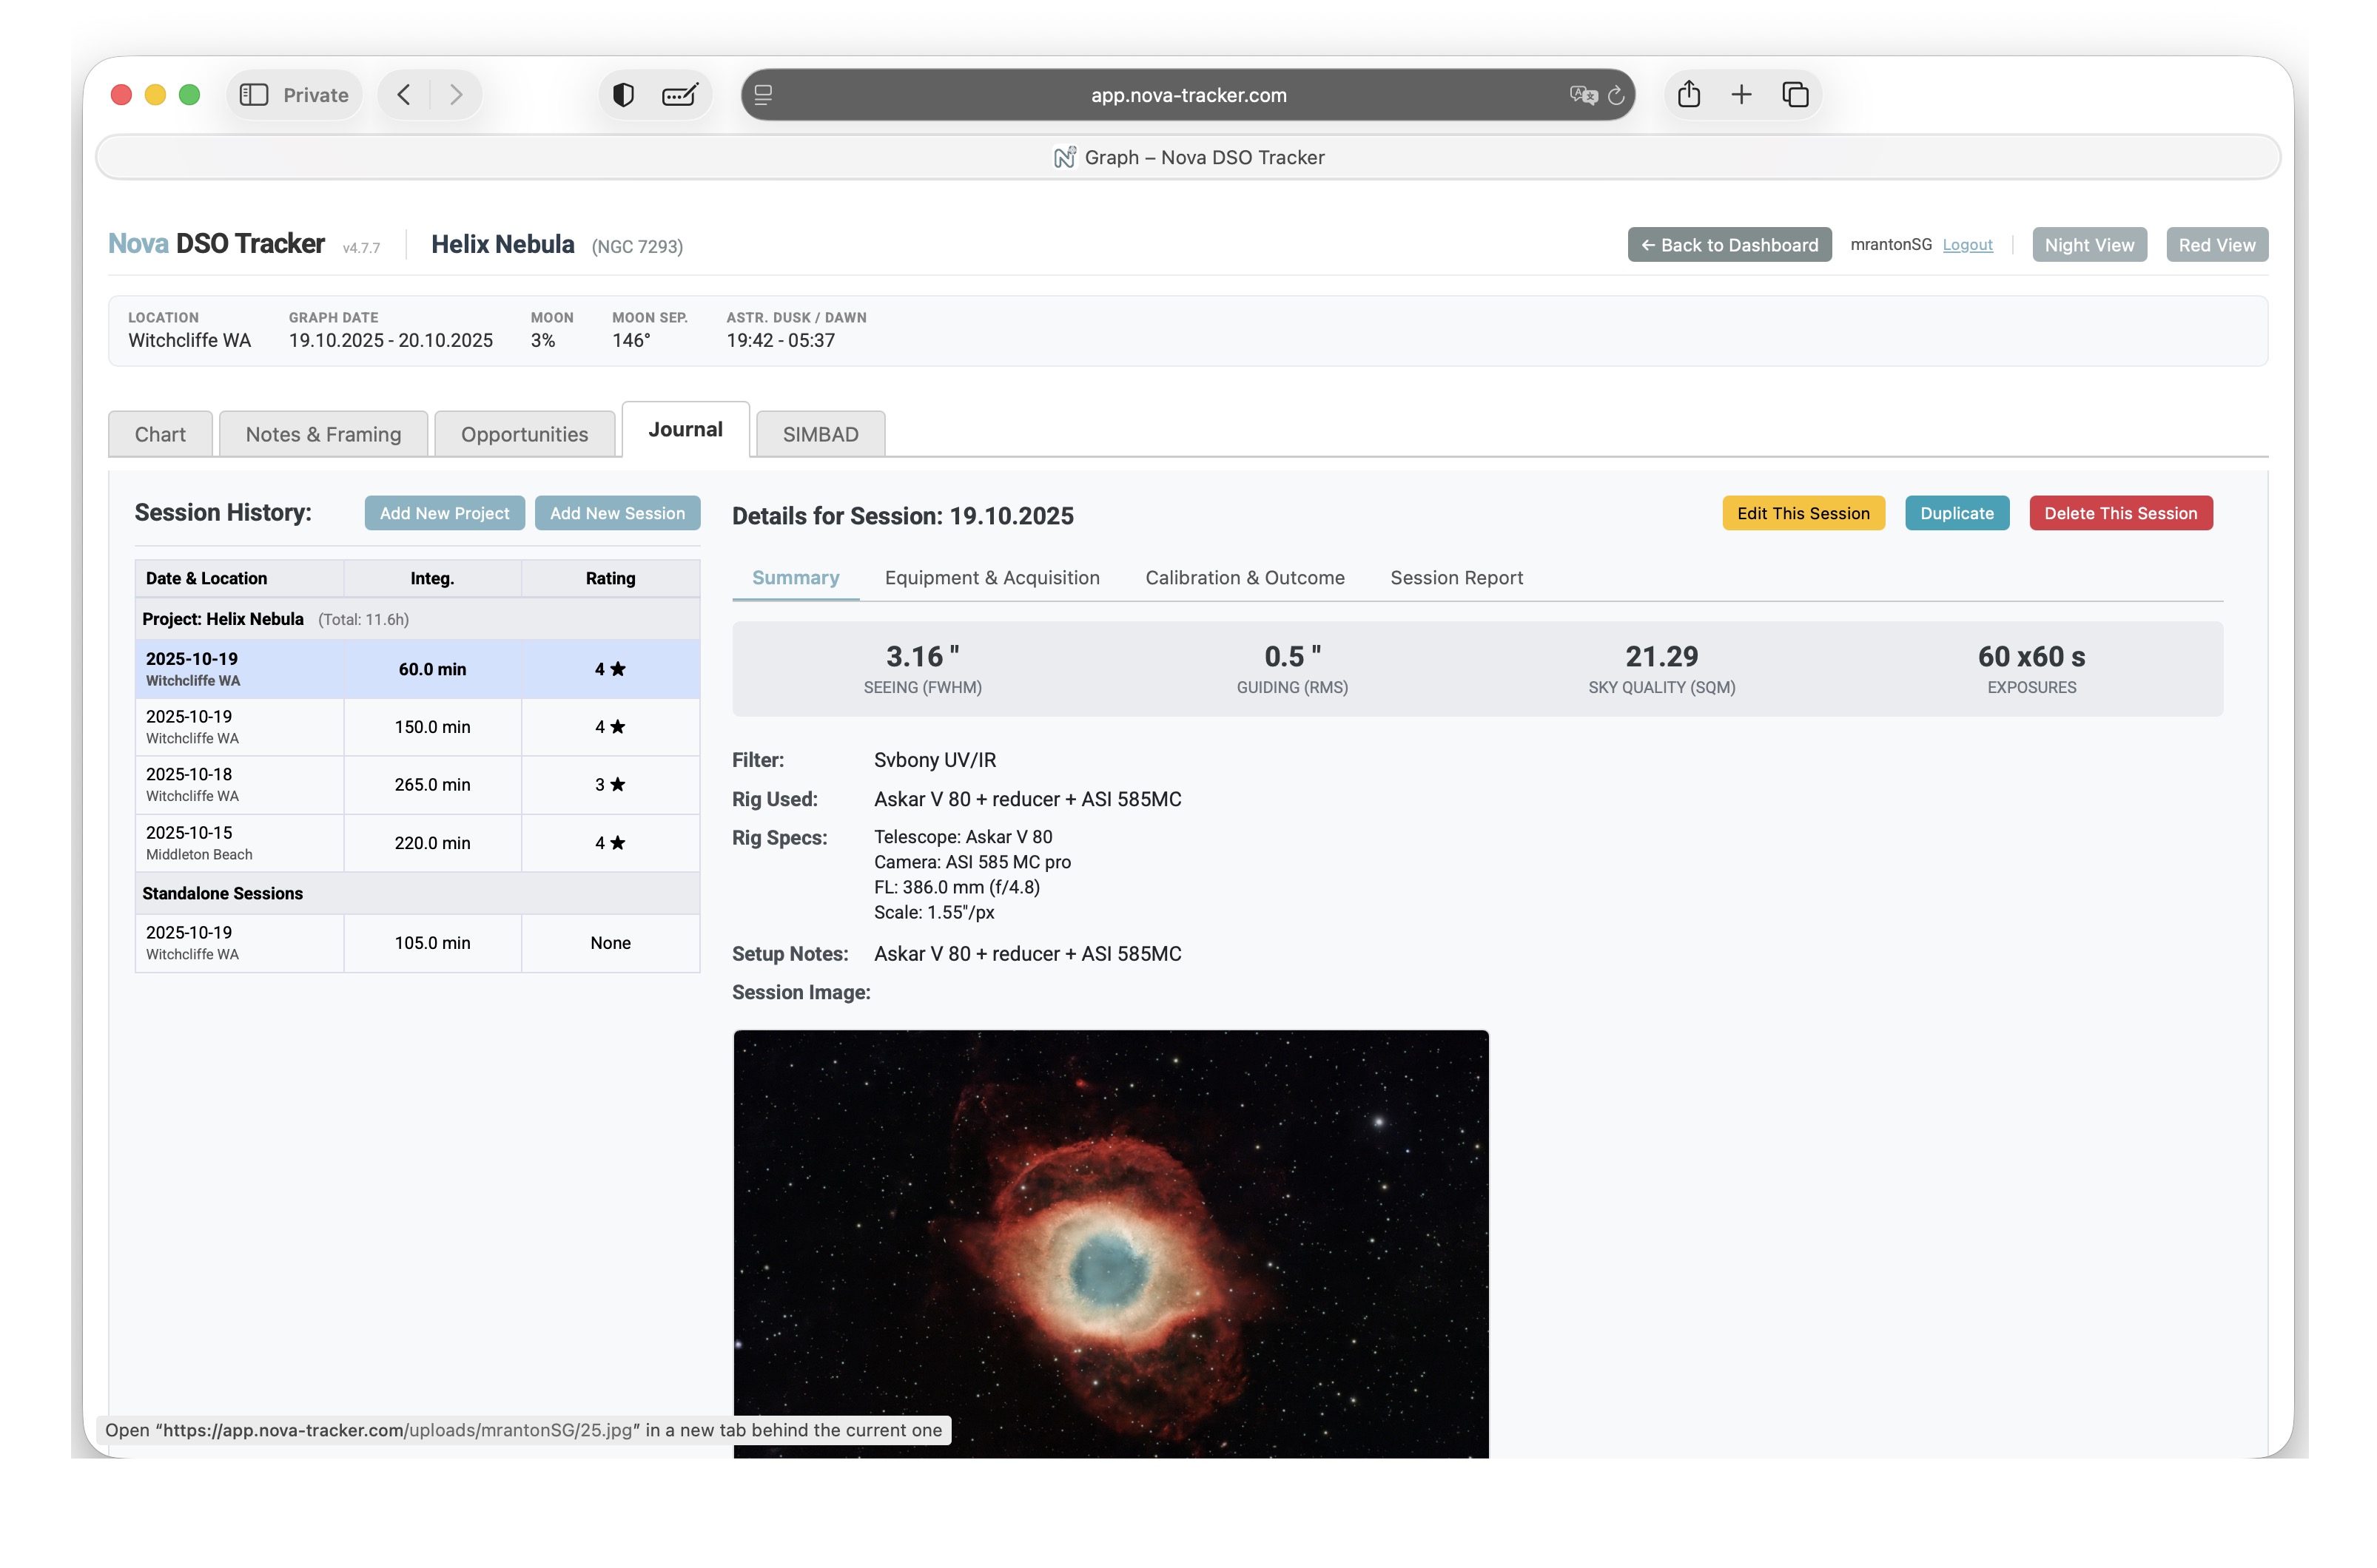Click Add New Session button
Viewport: 2377px width, 1568px height.
click(617, 513)
